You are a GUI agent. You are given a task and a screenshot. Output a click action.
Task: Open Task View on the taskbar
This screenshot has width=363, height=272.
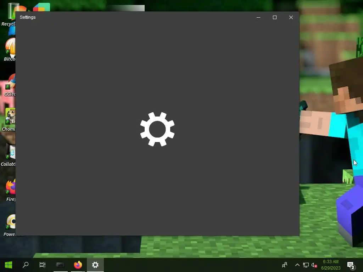point(43,265)
